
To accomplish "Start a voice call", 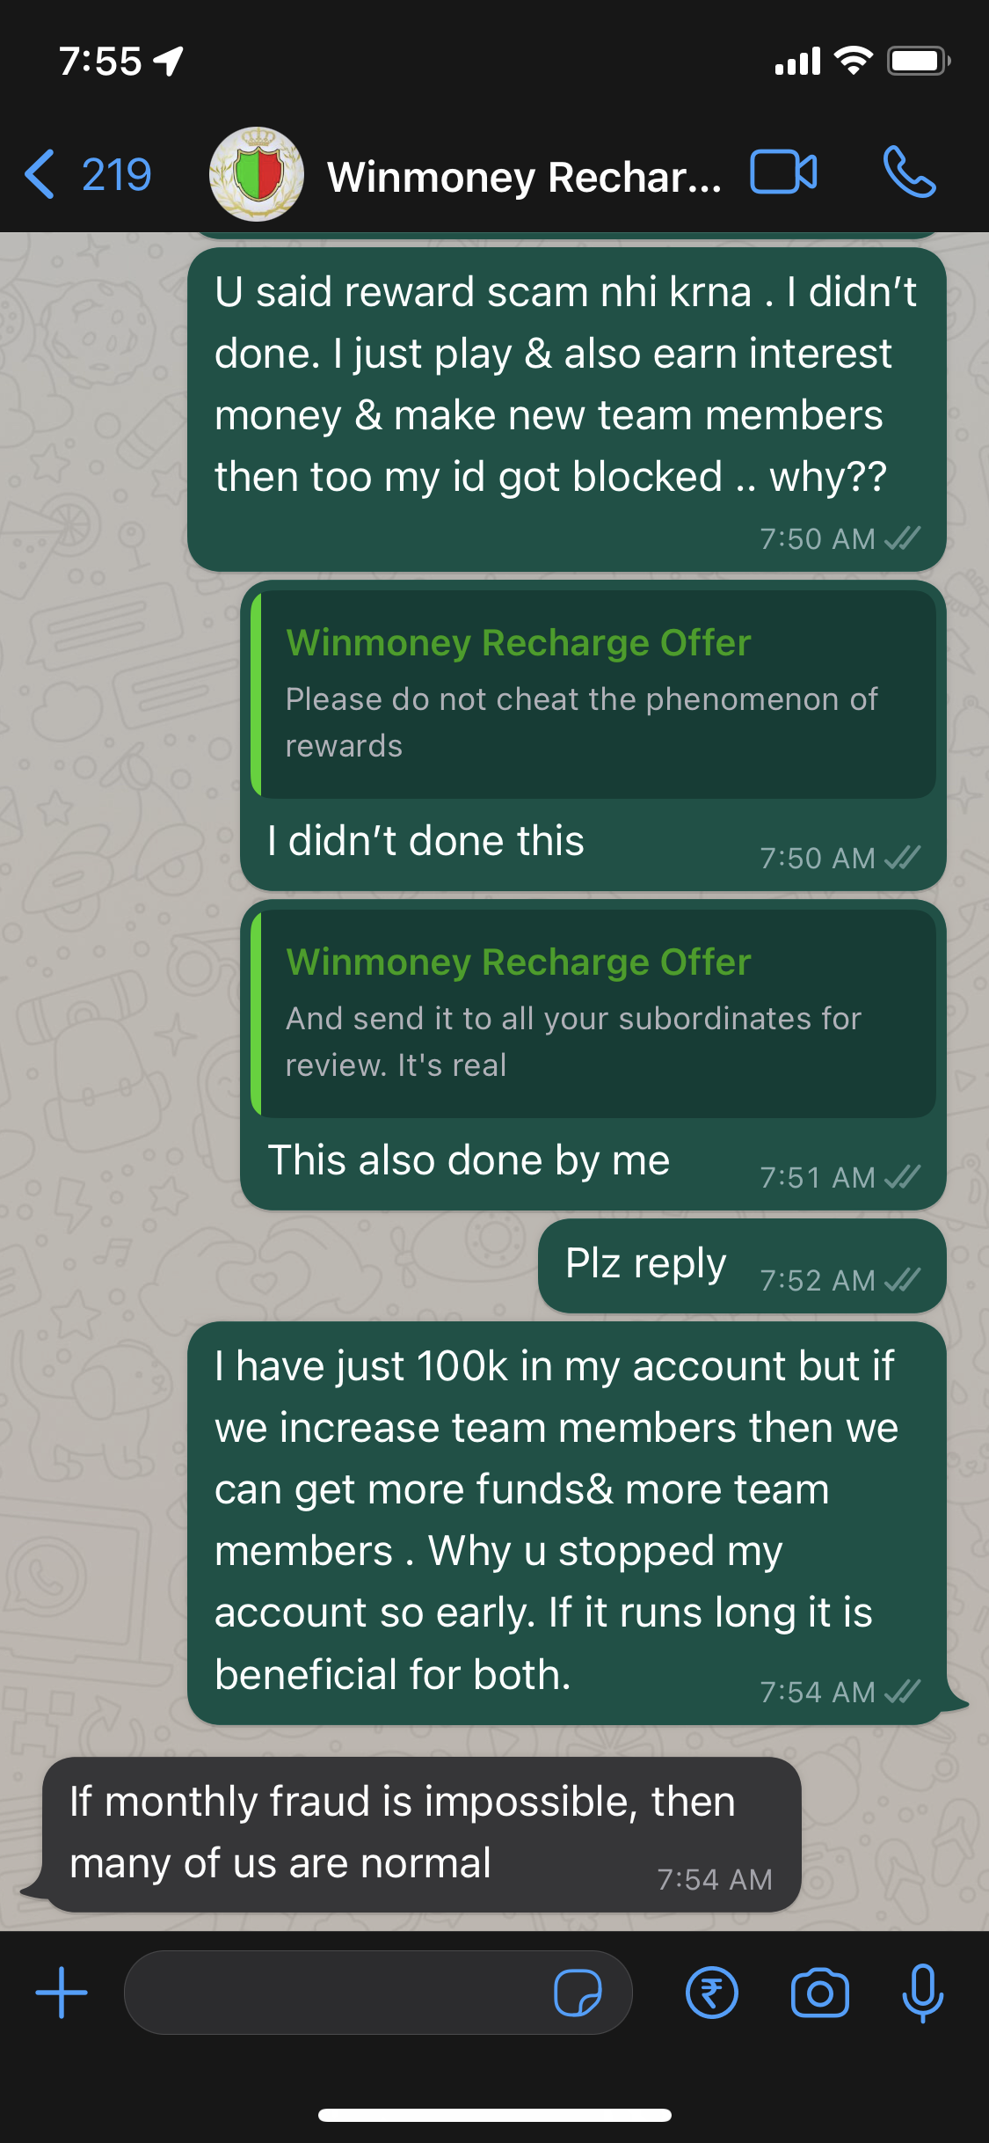I will coord(909,172).
